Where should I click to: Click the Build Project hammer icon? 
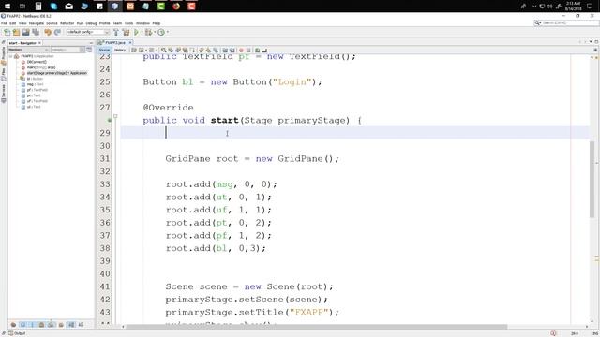tap(116, 33)
